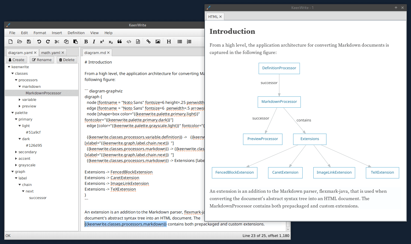The height and width of the screenshot is (244, 411).
Task: Insert a numbered list
Action: (x=189, y=41)
